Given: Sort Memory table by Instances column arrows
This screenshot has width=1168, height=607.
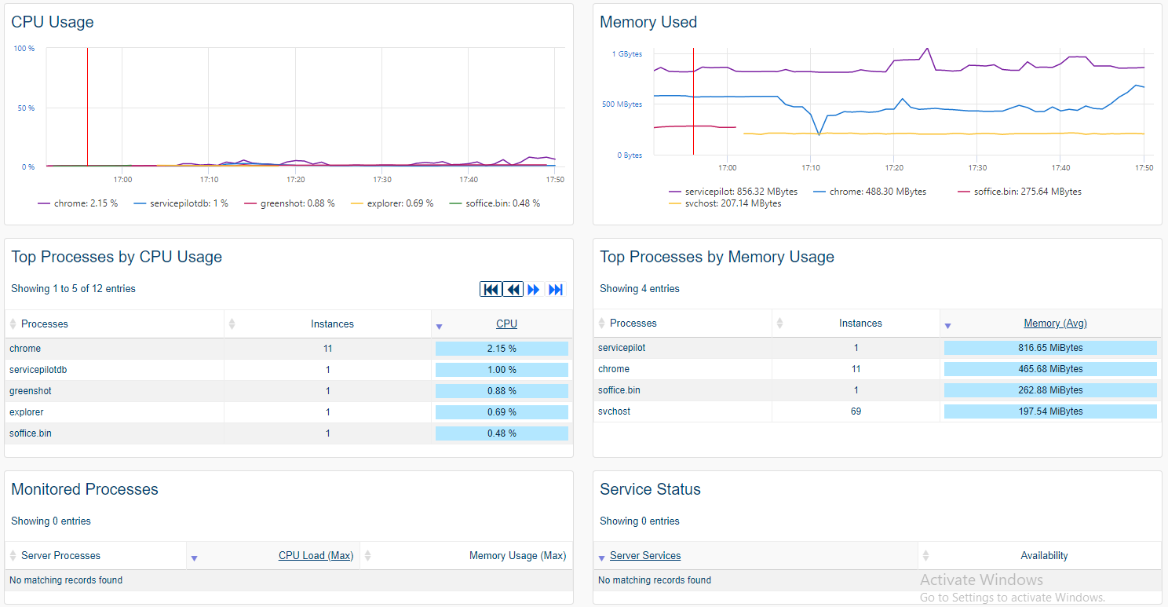Looking at the screenshot, I should 779,324.
